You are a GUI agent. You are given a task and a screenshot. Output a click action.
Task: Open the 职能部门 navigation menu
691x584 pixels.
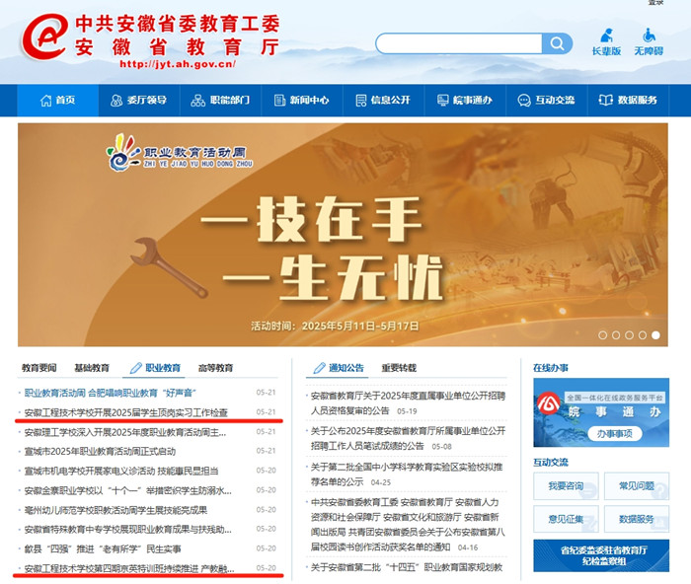pos(221,101)
